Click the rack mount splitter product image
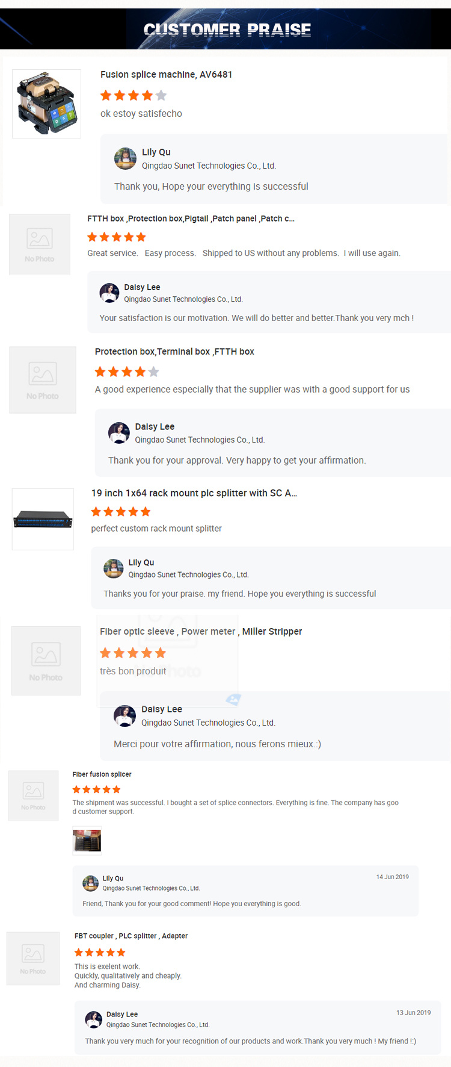 pos(43,519)
